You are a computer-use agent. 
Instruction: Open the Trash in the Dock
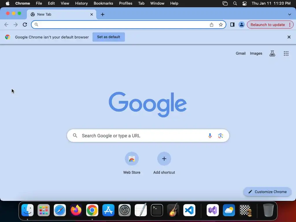pyautogui.click(x=269, y=210)
